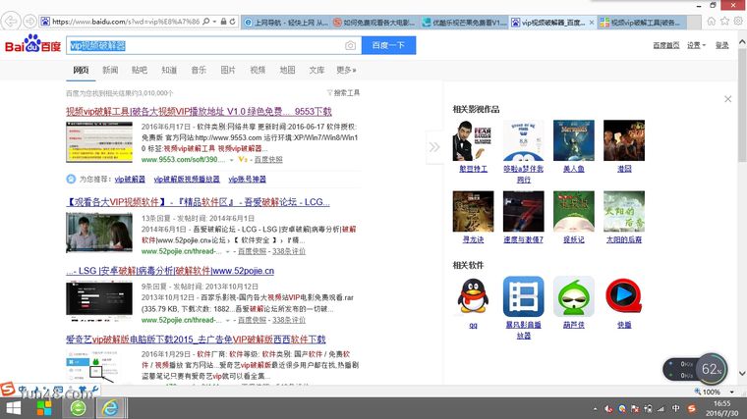Image resolution: width=747 pixels, height=419 pixels.
Task: Click the 捉妖记 movie poster
Action: (x=574, y=211)
